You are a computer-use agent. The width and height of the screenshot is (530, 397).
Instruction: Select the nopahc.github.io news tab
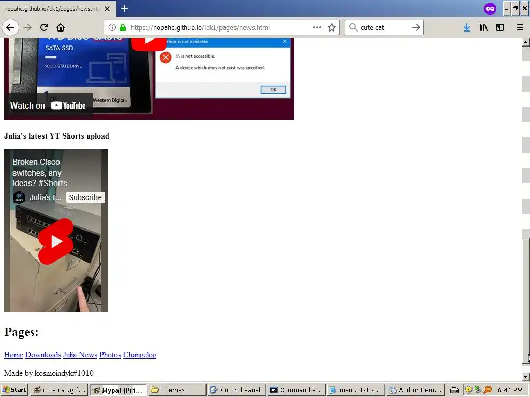coord(52,9)
